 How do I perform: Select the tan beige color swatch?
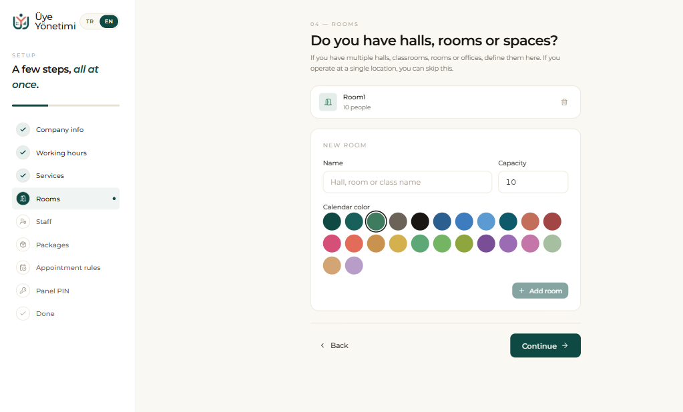[x=332, y=265]
